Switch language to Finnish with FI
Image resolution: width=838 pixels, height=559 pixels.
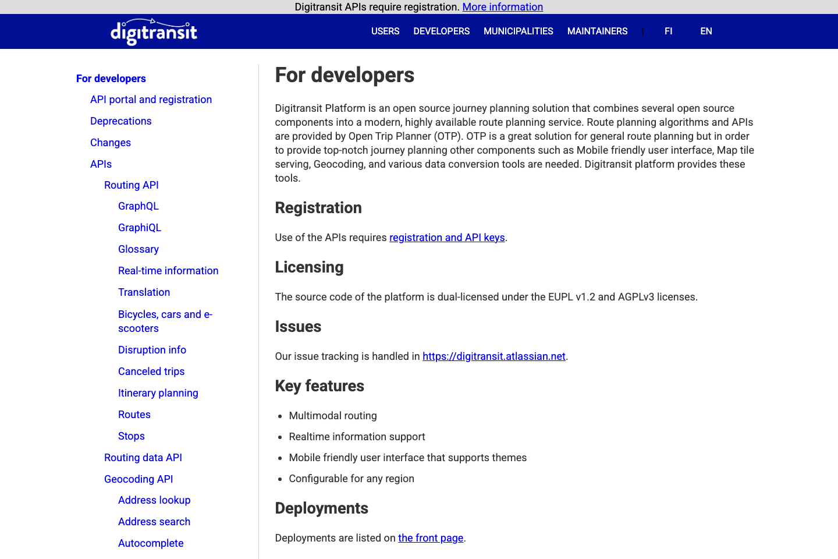point(668,31)
